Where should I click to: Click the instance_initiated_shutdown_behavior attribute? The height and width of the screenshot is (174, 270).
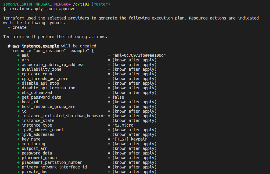[x=64, y=116]
